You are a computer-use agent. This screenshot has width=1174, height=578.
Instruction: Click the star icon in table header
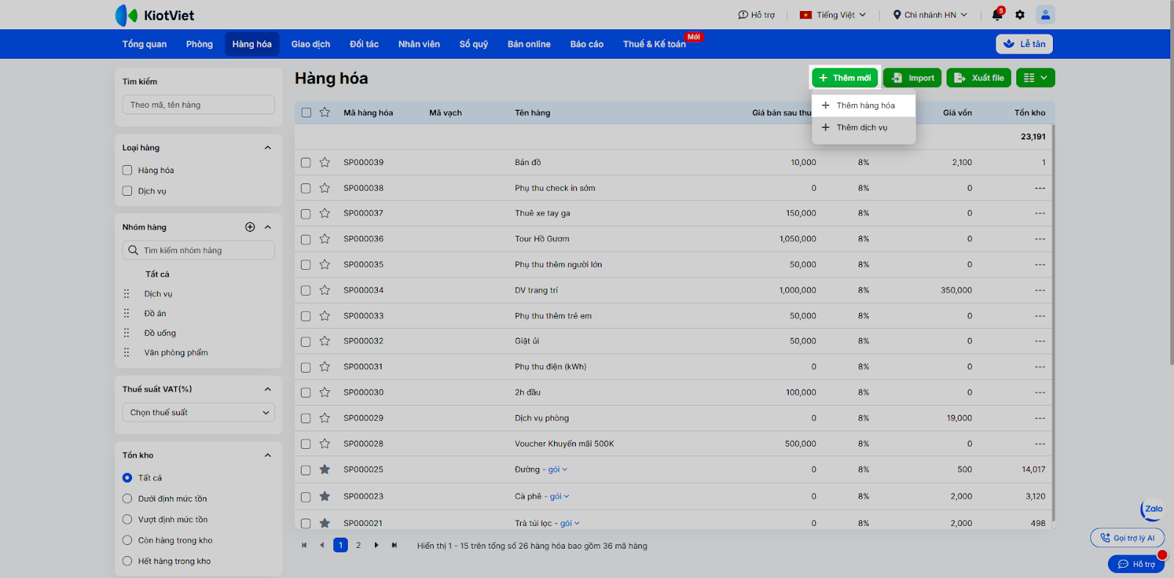[325, 112]
